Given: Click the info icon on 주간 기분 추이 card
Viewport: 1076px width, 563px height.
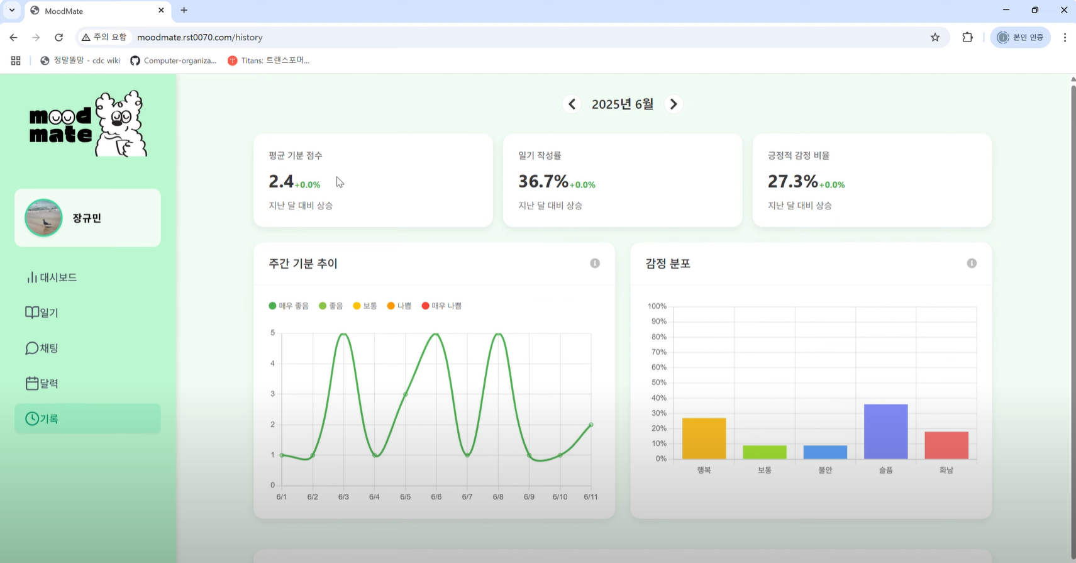Looking at the screenshot, I should pos(594,264).
